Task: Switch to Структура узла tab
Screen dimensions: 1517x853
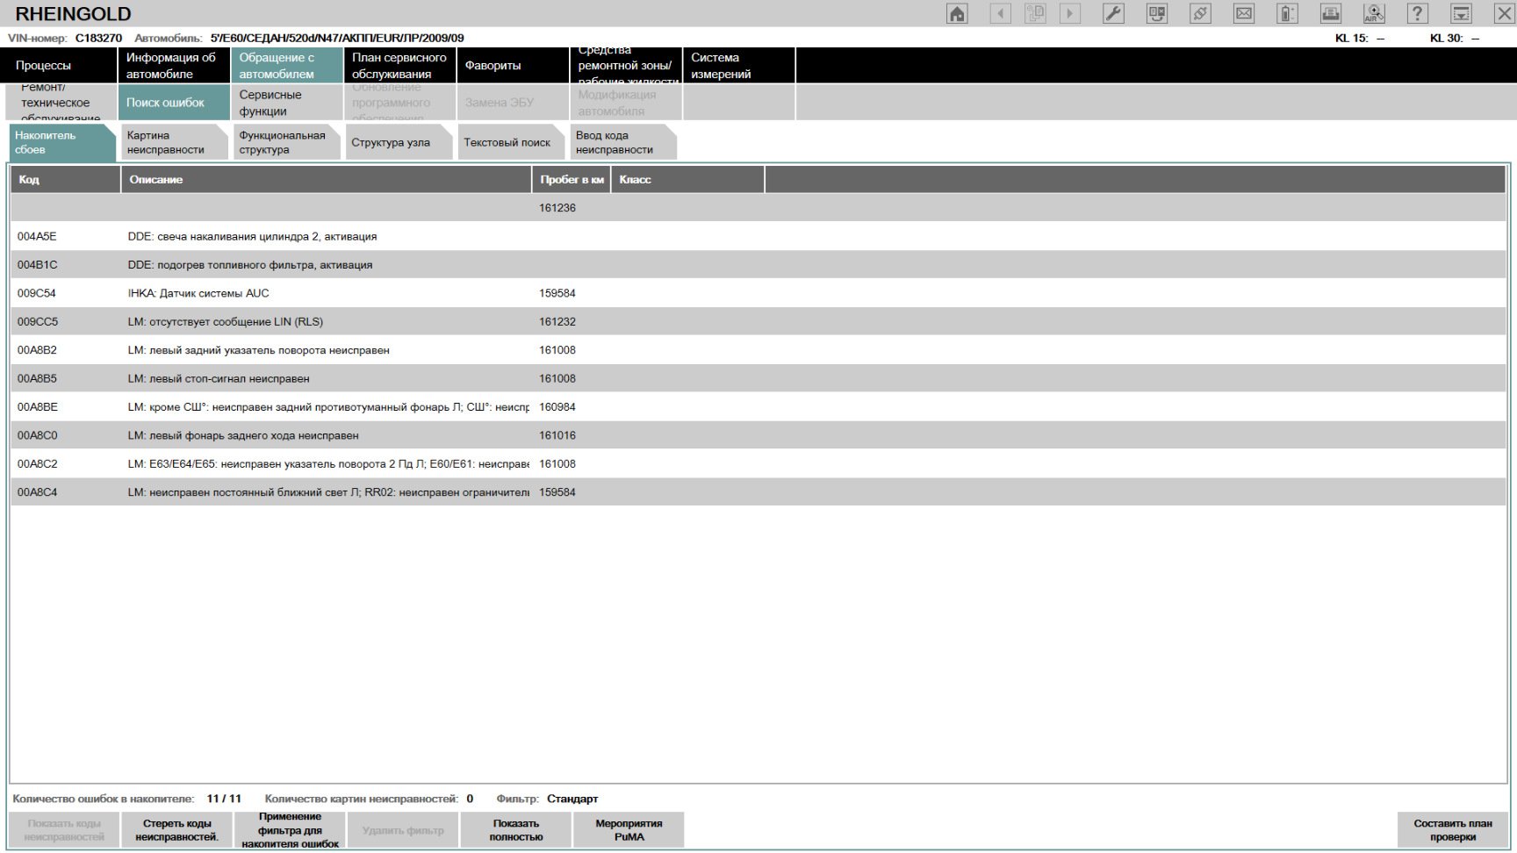Action: pos(399,142)
